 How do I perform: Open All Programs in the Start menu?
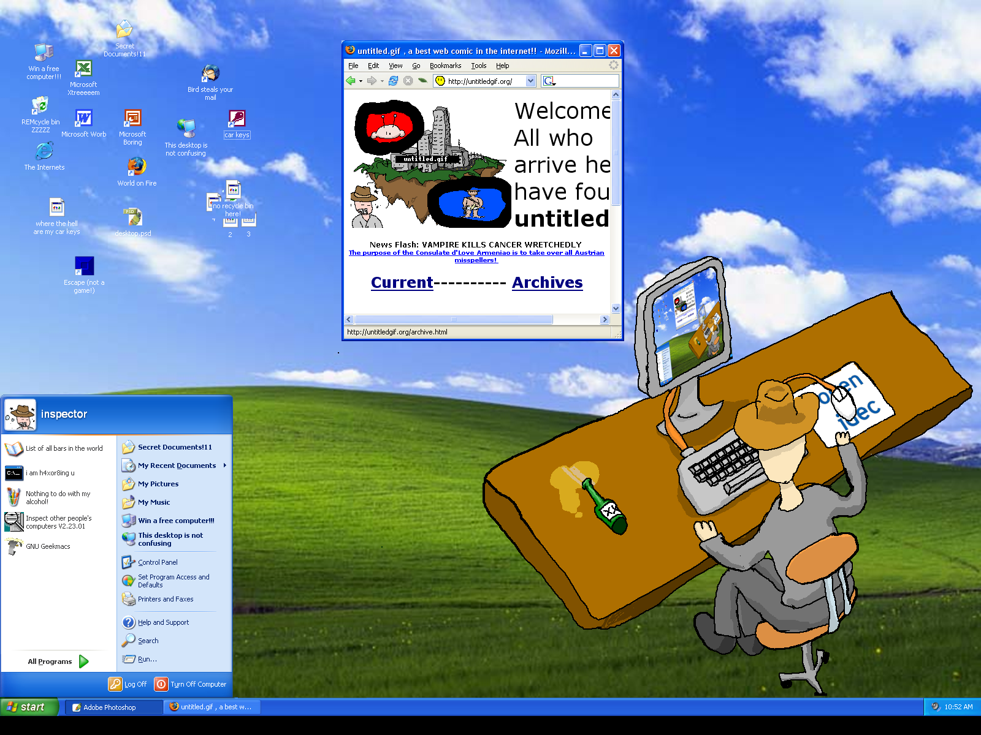click(x=58, y=661)
